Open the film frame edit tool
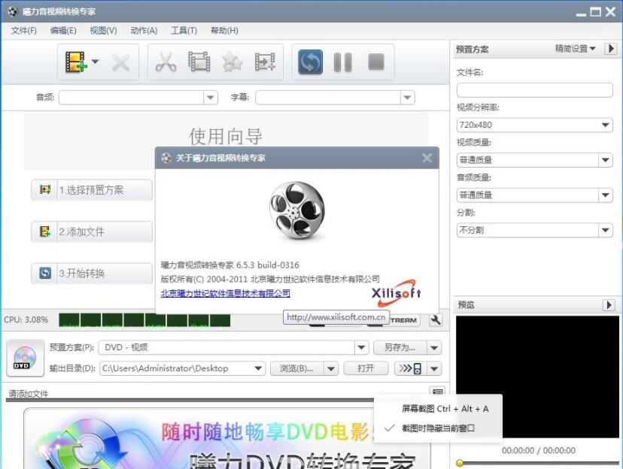 (199, 62)
